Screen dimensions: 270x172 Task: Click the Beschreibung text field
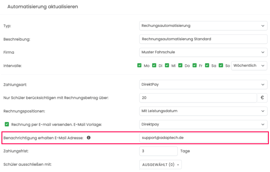[203, 39]
